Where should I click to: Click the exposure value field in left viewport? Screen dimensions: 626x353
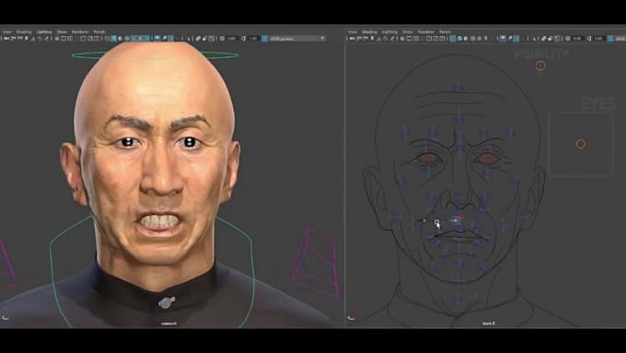coord(232,39)
